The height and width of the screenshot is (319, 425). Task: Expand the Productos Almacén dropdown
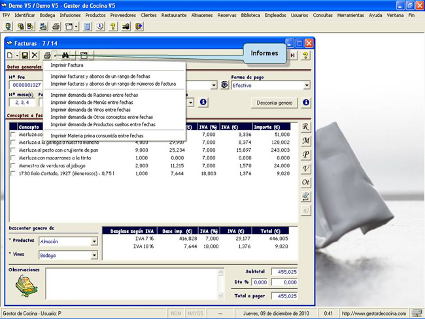[94, 241]
